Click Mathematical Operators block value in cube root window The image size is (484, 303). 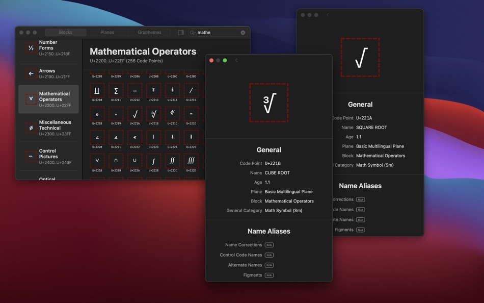coord(289,201)
